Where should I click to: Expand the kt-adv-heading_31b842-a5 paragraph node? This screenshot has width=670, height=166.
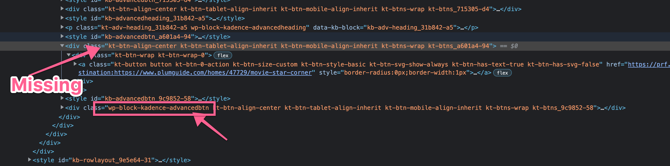pyautogui.click(x=62, y=27)
